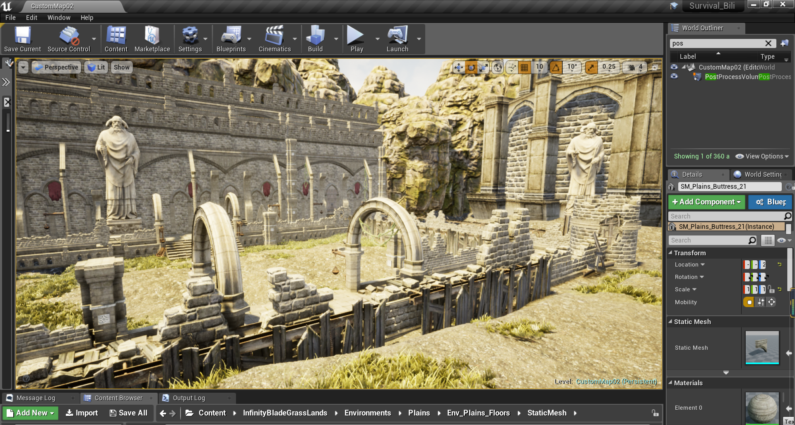Click the Show button in viewport
Viewport: 795px width, 425px height.
pos(122,67)
